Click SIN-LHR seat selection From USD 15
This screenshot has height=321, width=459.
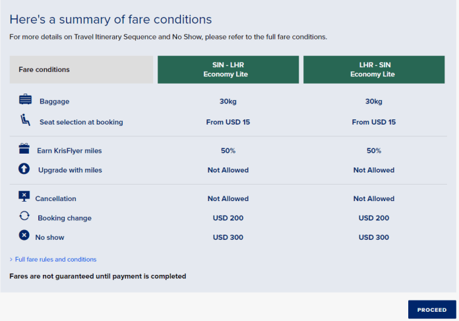(228, 122)
